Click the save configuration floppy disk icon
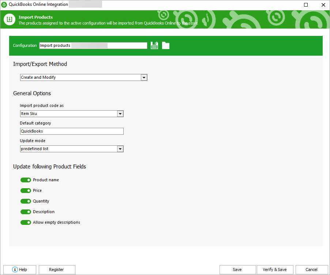 click(154, 45)
